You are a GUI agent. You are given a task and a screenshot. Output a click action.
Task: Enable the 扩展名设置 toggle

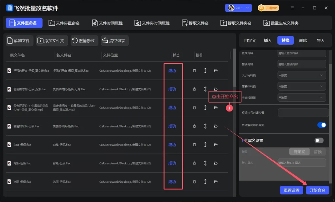(x=319, y=140)
